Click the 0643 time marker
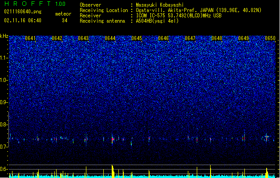Viewport: 280px width, 178px height. tap(83, 38)
